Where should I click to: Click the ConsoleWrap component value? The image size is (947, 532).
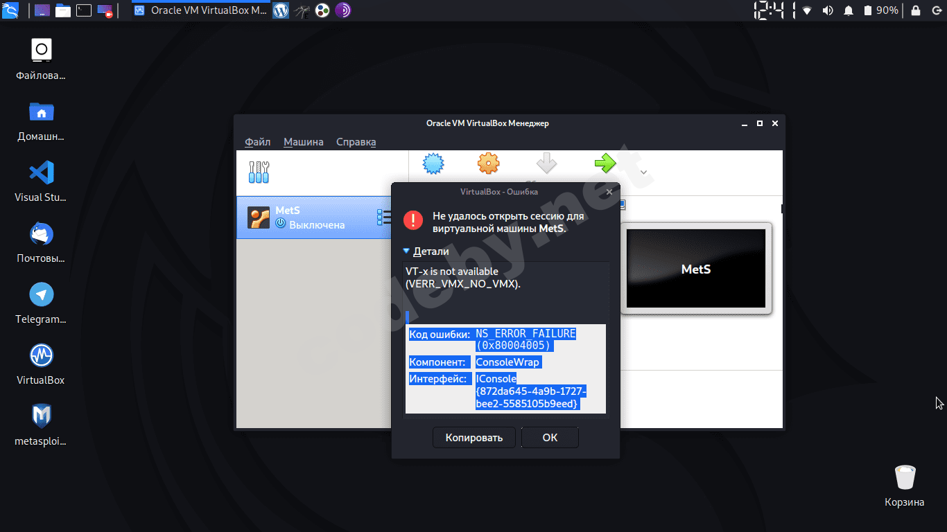507,362
